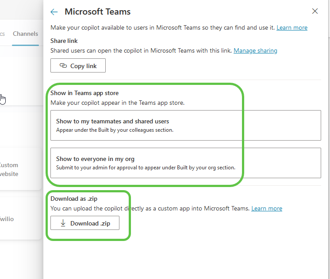Open Learn more link about Teams availability
Image resolution: width=330 pixels, height=279 pixels.
pyautogui.click(x=292, y=27)
